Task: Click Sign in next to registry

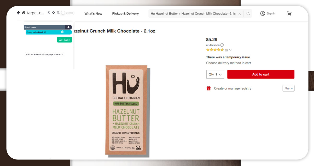Action: point(288,88)
